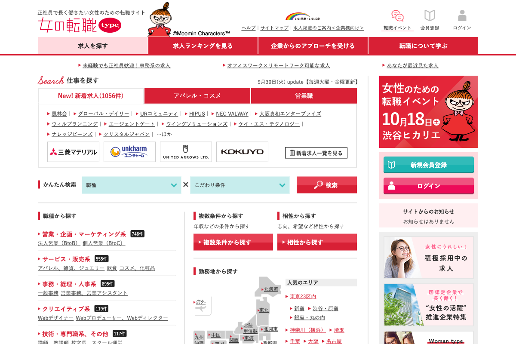Click the United Arrows Ltd. logo

tap(186, 152)
